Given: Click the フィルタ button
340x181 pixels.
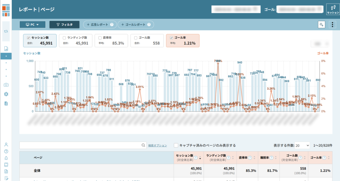Looking at the screenshot, I should [x=64, y=25].
